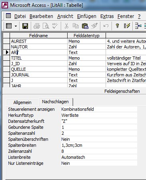Switch to the Allgemein tab

22,102
